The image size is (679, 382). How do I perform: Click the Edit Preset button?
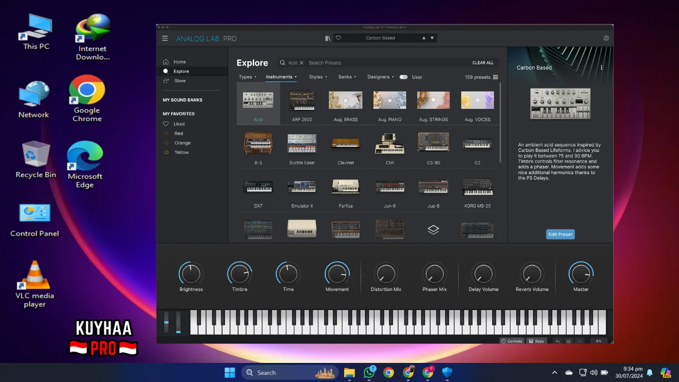(x=560, y=234)
